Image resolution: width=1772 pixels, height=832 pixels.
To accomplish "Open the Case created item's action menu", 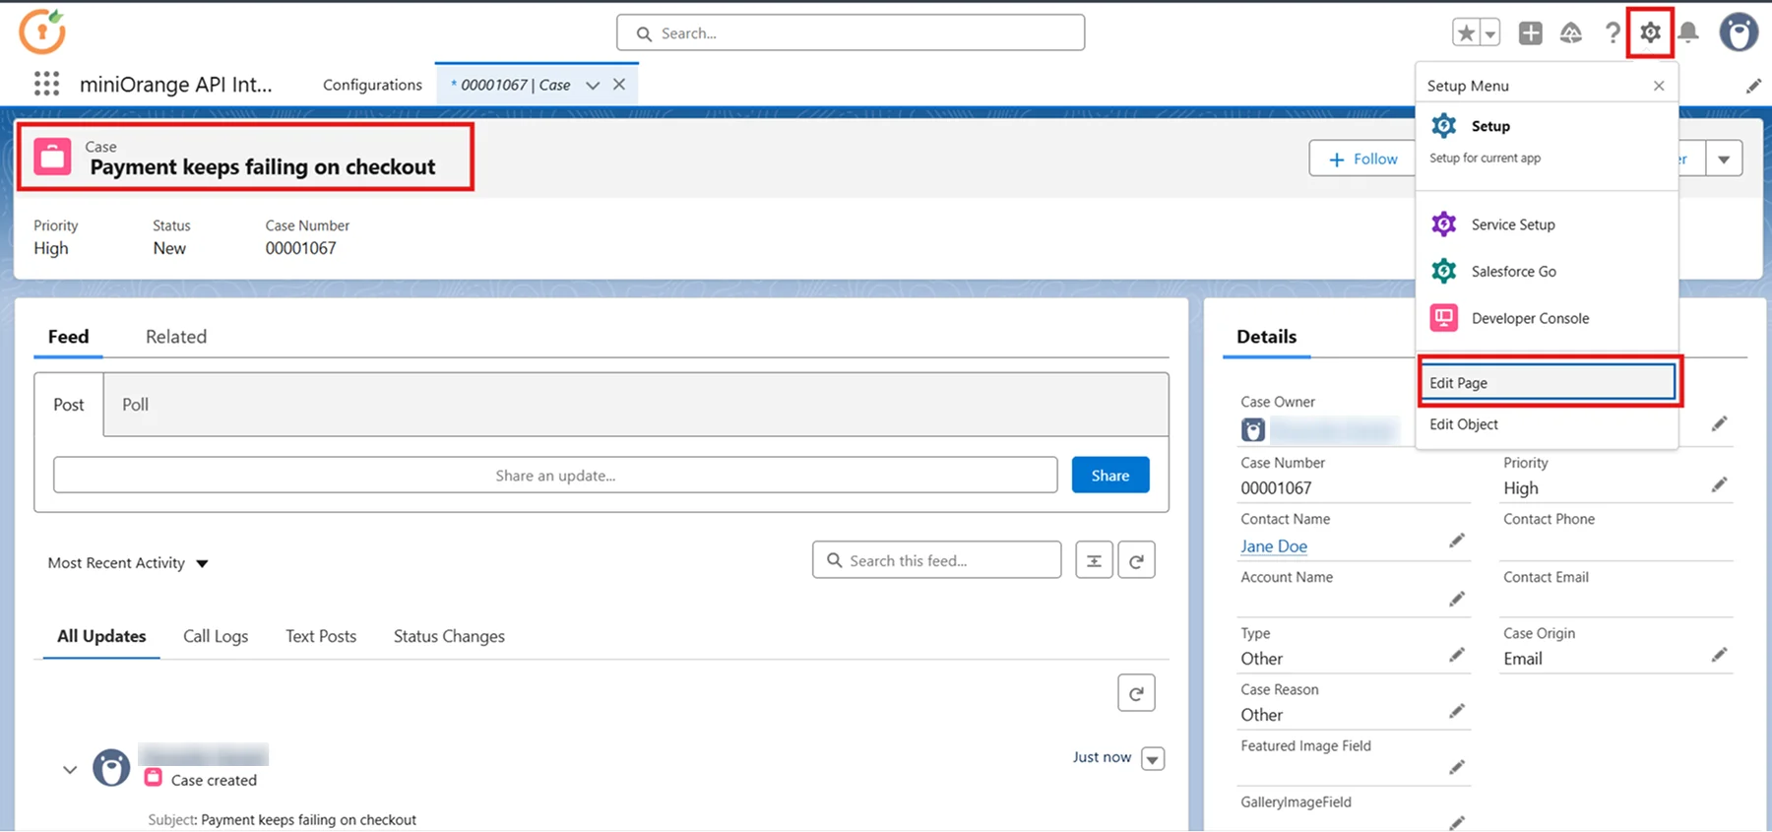I will pos(1153,758).
